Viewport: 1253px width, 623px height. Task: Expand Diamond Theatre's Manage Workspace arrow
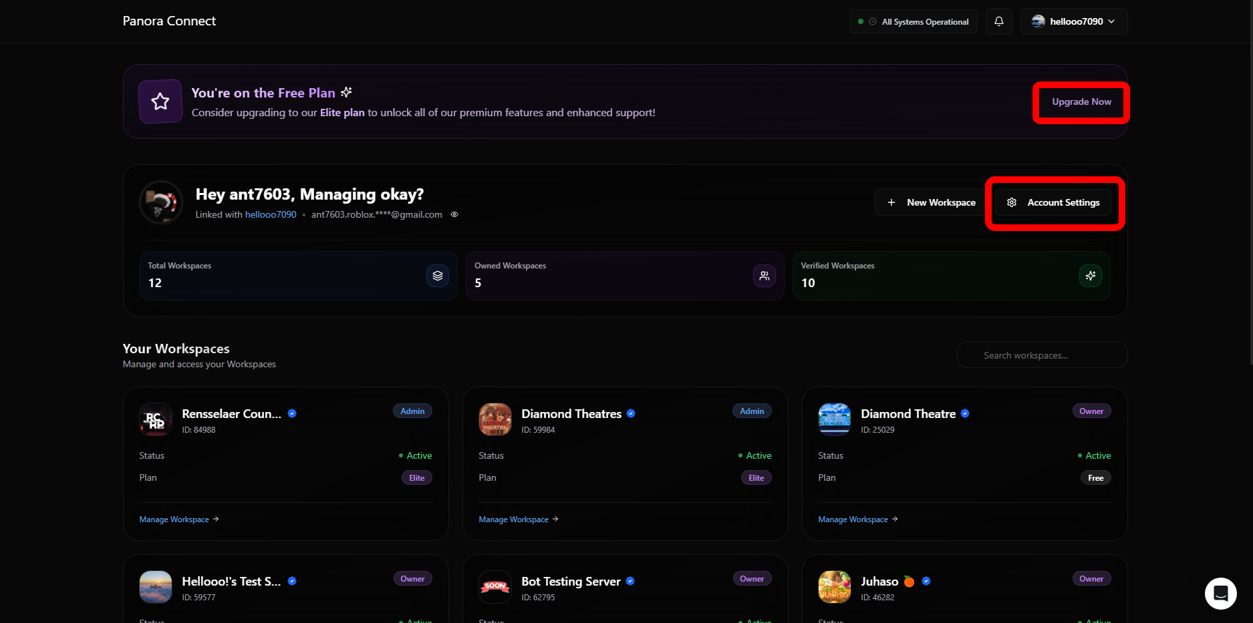click(894, 519)
